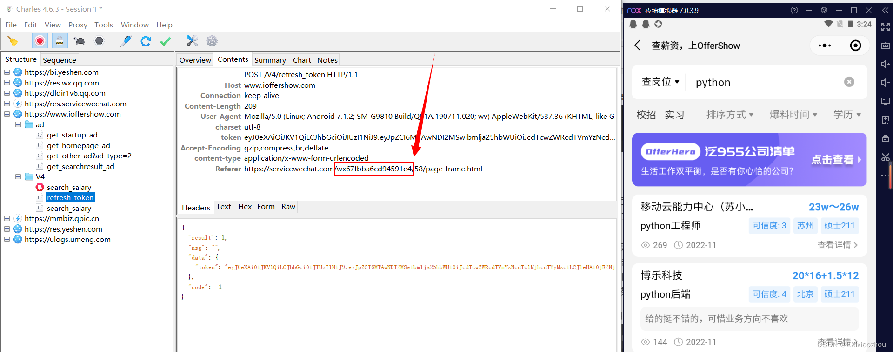893x352 pixels.
Task: Open the tools wrench icon
Action: point(192,41)
